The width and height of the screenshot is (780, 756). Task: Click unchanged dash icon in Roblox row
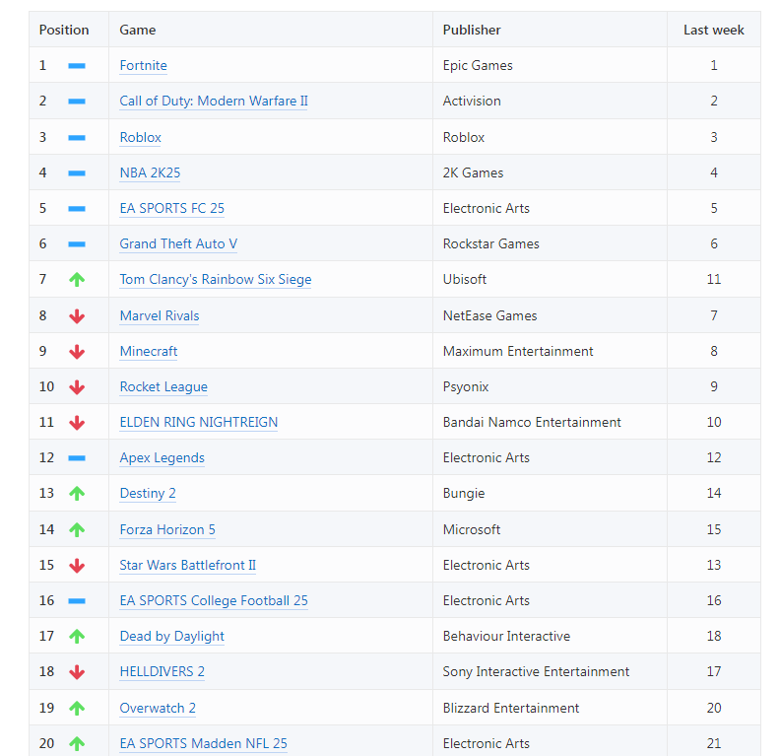(x=77, y=137)
